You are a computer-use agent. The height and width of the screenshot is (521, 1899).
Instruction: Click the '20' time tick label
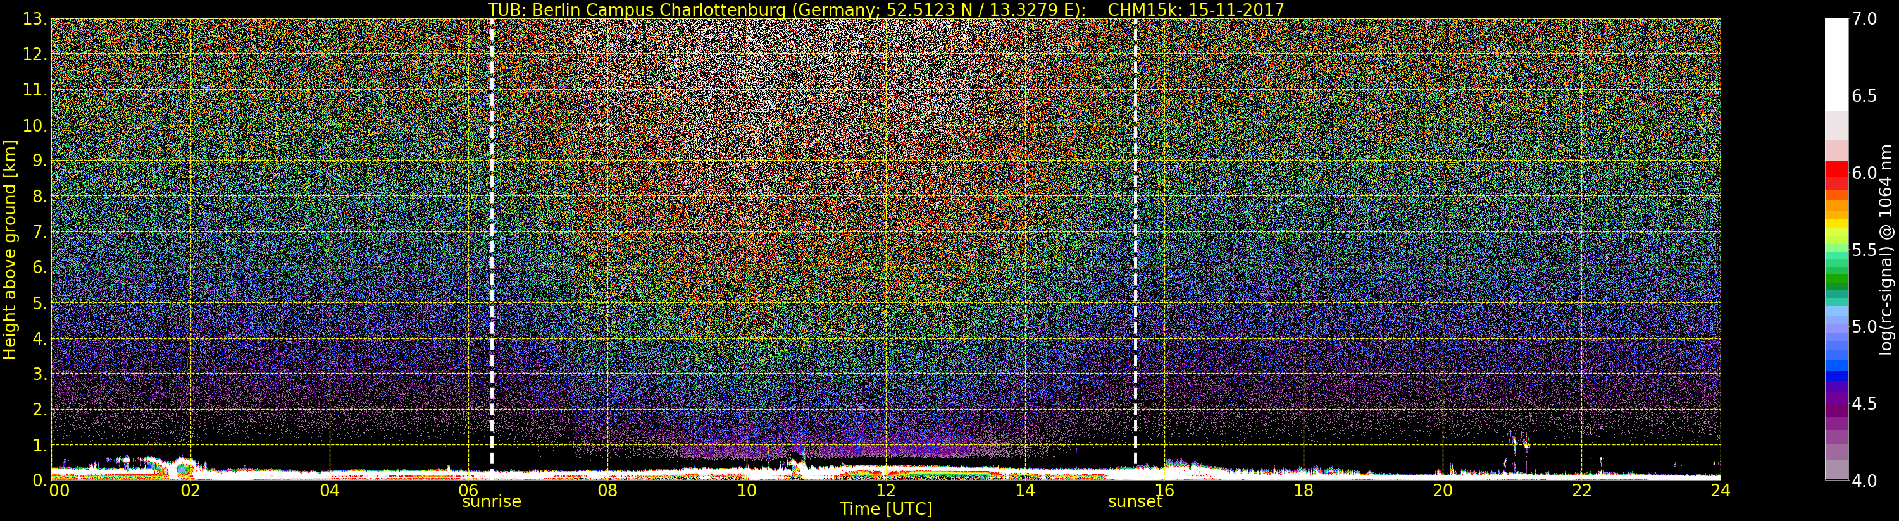[1443, 491]
